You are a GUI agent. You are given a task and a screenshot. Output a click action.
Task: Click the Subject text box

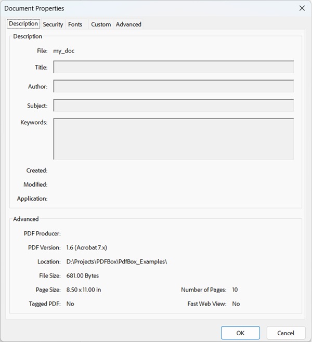point(173,106)
